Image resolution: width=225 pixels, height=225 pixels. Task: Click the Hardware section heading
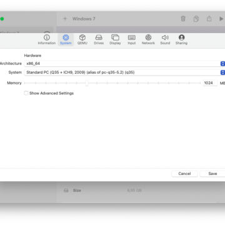[x=32, y=56]
